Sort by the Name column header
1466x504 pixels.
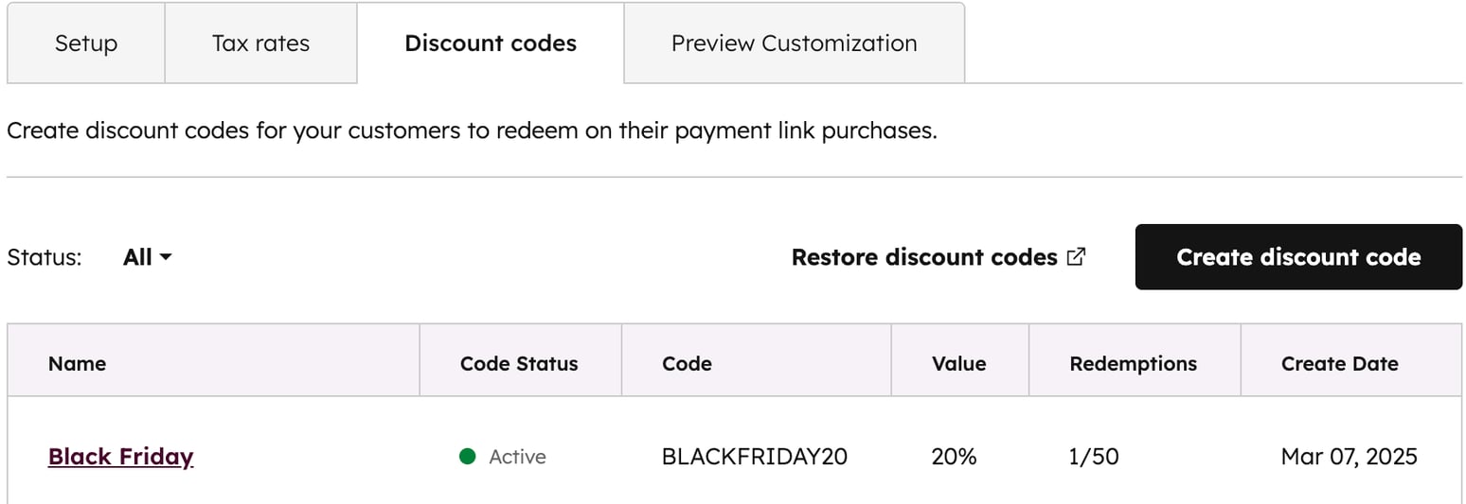pyautogui.click(x=77, y=364)
